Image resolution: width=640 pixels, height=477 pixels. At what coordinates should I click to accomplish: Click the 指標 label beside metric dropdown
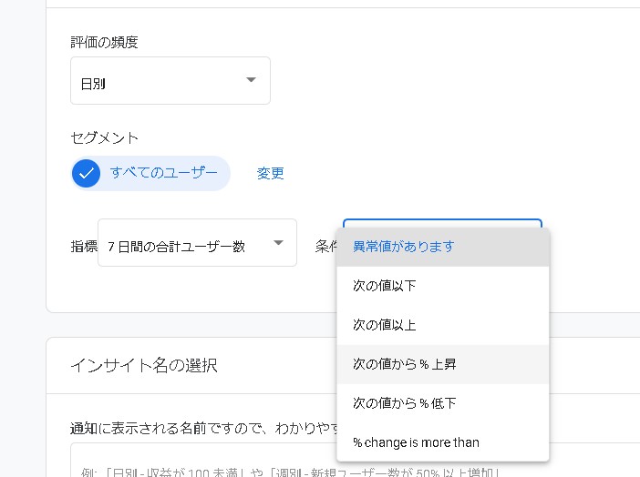point(82,246)
